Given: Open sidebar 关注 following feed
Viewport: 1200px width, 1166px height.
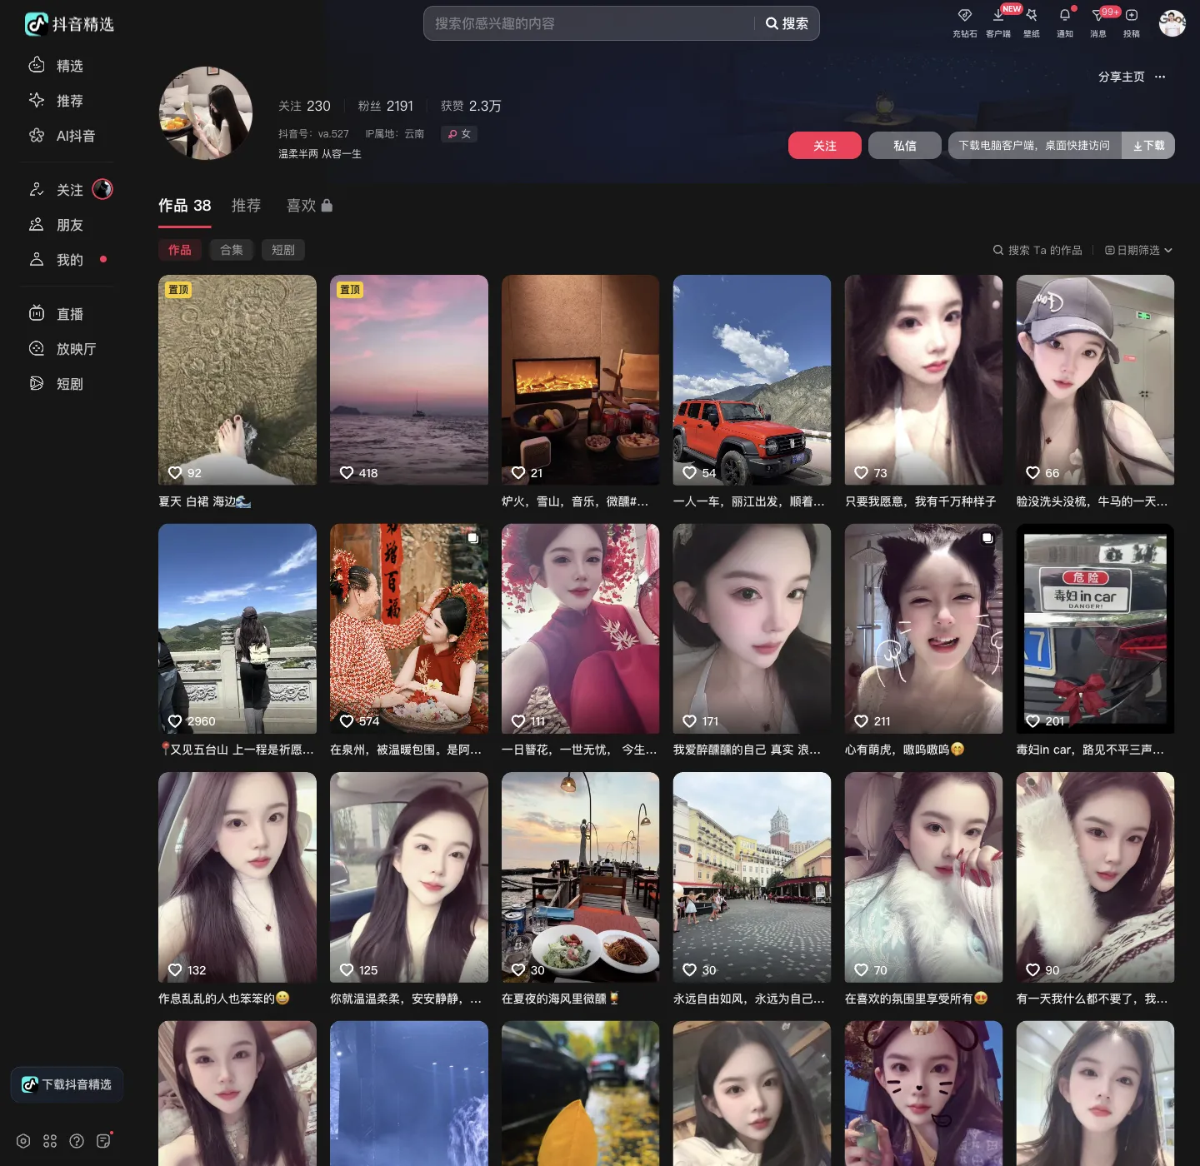Looking at the screenshot, I should coord(57,190).
